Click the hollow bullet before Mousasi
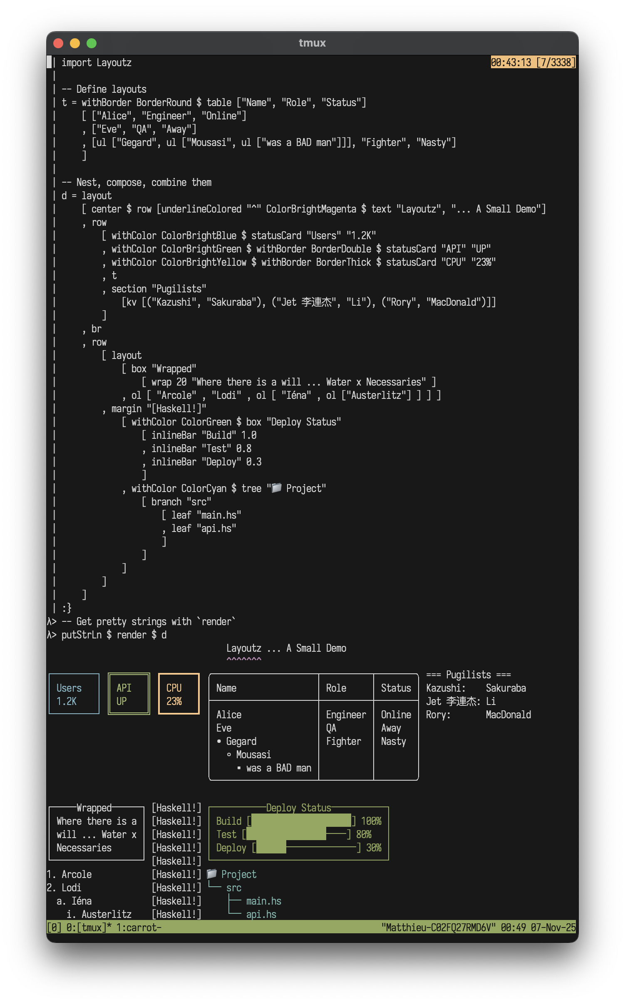This screenshot has height=1004, width=625. click(229, 754)
